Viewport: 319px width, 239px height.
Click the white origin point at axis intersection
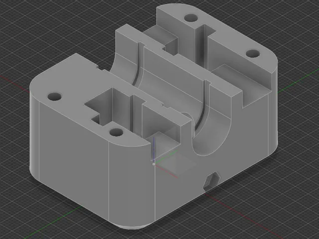154,164
